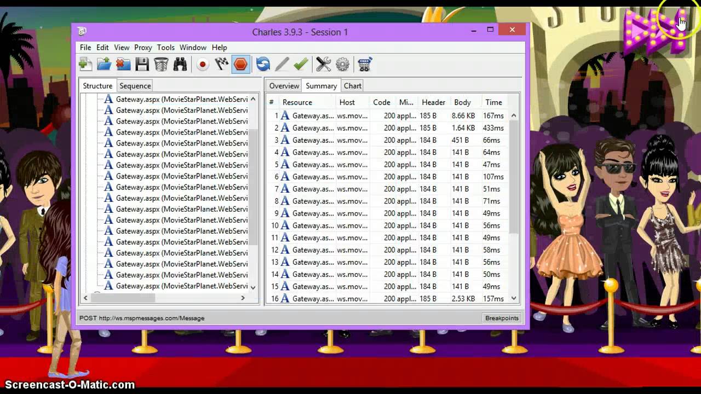The image size is (701, 394).
Task: Sort by the Code column header
Action: 382,102
